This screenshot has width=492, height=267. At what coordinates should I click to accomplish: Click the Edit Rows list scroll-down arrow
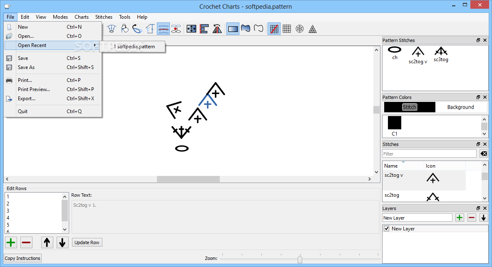(x=65, y=230)
